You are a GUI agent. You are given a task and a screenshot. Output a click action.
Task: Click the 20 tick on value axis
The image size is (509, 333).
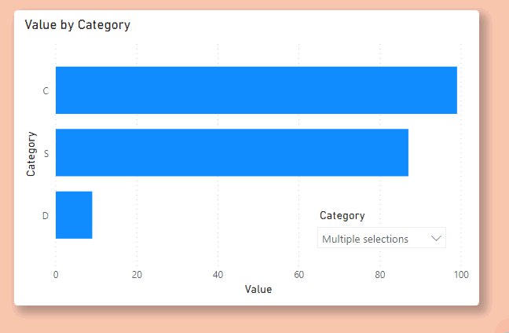pos(137,275)
